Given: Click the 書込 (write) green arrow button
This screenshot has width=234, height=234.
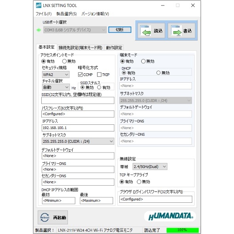Looking at the screenshot, I should pyautogui.click(x=181, y=30).
